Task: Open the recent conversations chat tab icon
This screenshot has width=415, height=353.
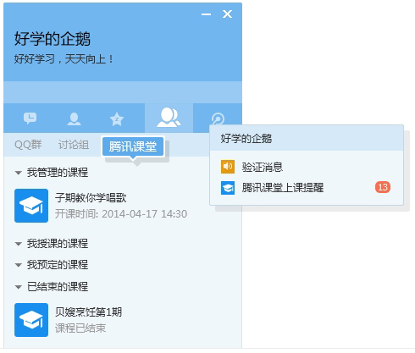Action: (x=30, y=119)
